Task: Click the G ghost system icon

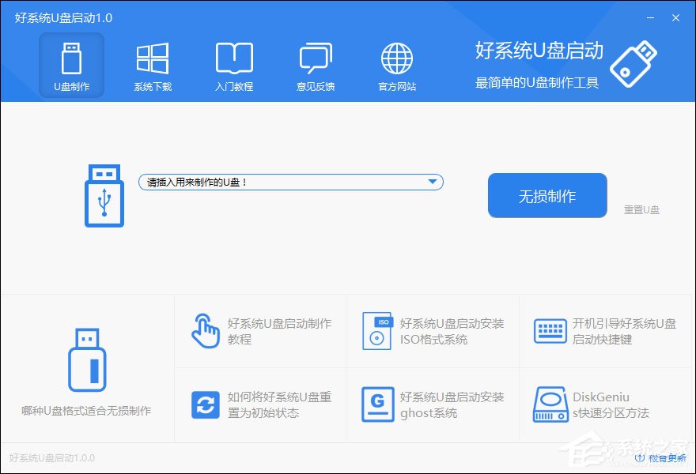Action: click(x=377, y=404)
